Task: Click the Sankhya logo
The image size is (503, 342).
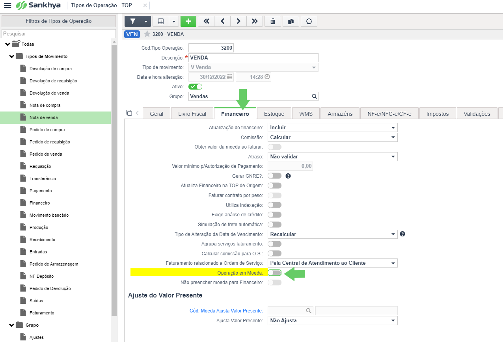Action: [x=39, y=6]
